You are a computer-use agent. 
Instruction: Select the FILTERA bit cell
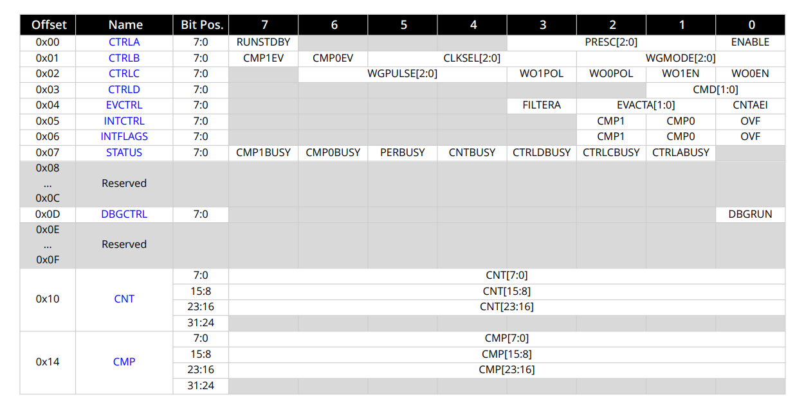tap(542, 105)
